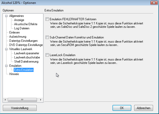Click the Voreinstellung button
The width and height of the screenshot is (159, 114).
pos(20,108)
